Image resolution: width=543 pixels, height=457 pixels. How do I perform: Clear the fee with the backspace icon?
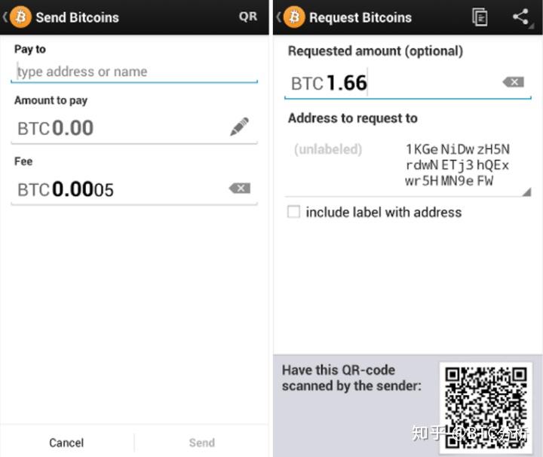click(x=239, y=188)
